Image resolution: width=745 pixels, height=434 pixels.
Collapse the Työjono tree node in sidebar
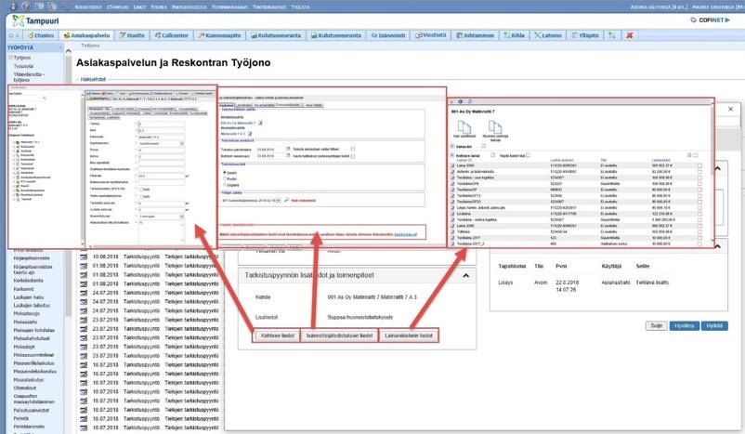tap(10, 58)
